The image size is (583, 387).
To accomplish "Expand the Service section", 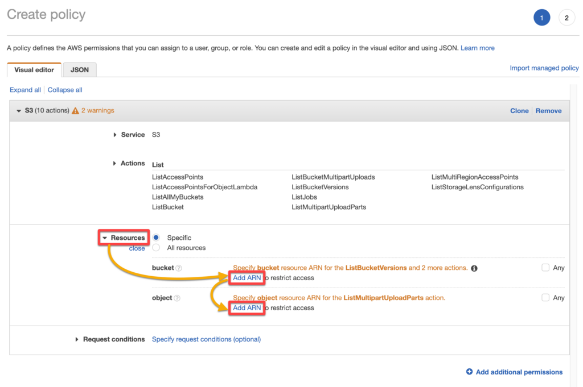I will pyautogui.click(x=116, y=135).
